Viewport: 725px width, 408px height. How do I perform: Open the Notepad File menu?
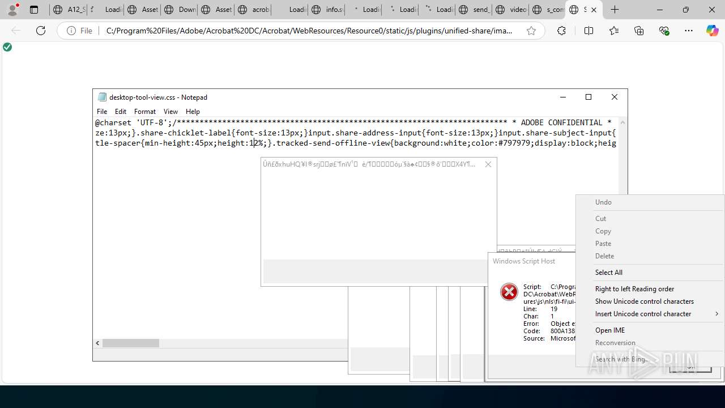[102, 112]
